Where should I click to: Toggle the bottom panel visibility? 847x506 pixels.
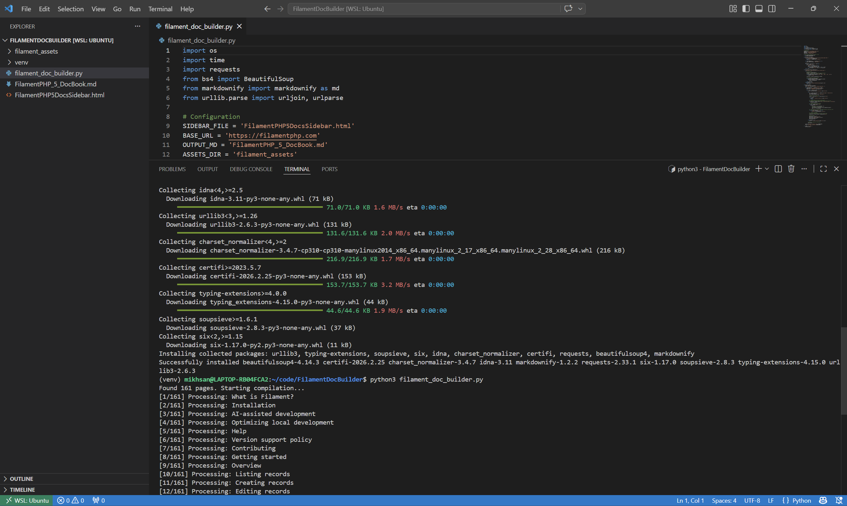click(x=759, y=9)
